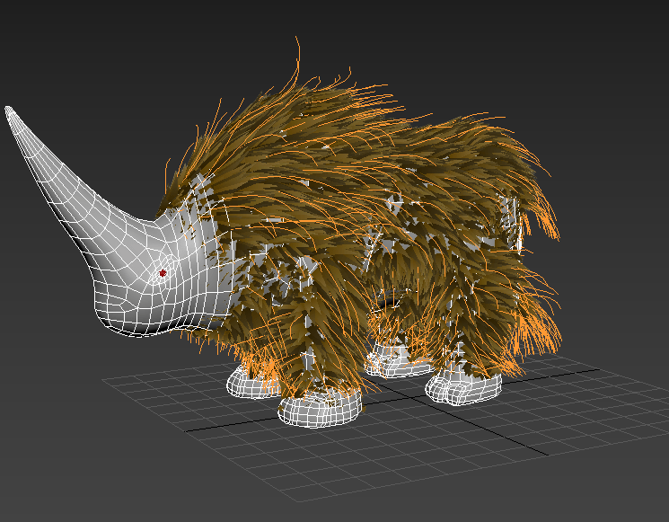Image resolution: width=669 pixels, height=522 pixels.
Task: Click empty viewport background above the rhino
Action: point(404,45)
